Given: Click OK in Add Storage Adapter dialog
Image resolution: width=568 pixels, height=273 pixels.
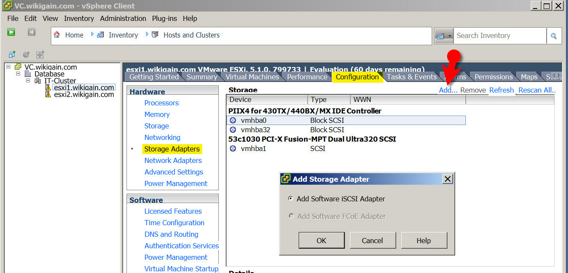Looking at the screenshot, I should pos(321,241).
